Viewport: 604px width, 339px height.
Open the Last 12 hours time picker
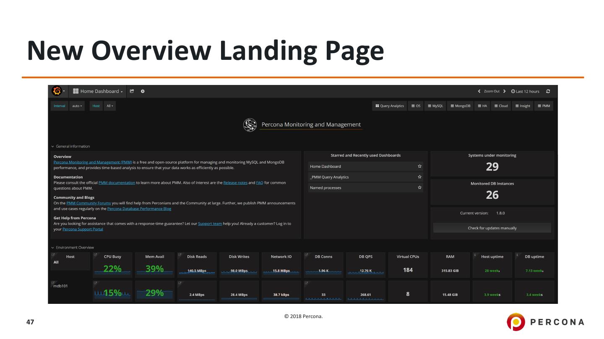(x=525, y=91)
